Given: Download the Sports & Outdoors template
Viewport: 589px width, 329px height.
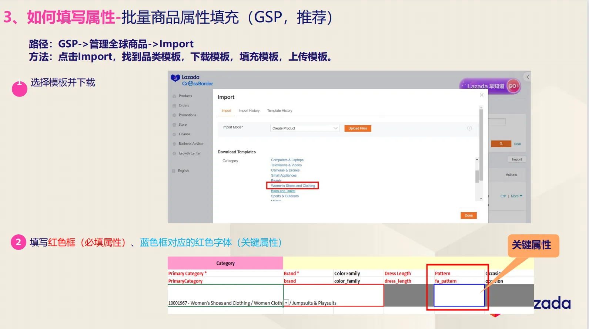Looking at the screenshot, I should click(x=285, y=196).
